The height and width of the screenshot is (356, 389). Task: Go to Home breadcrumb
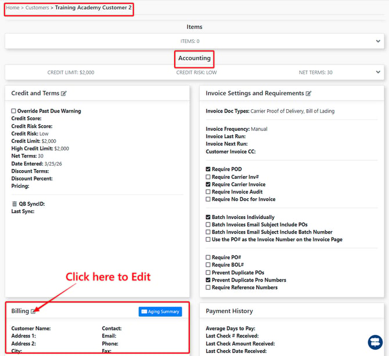tap(13, 8)
